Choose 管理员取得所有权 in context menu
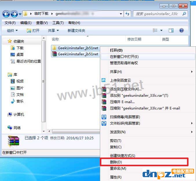The height and width of the screenshot is (181, 196). pos(148,63)
